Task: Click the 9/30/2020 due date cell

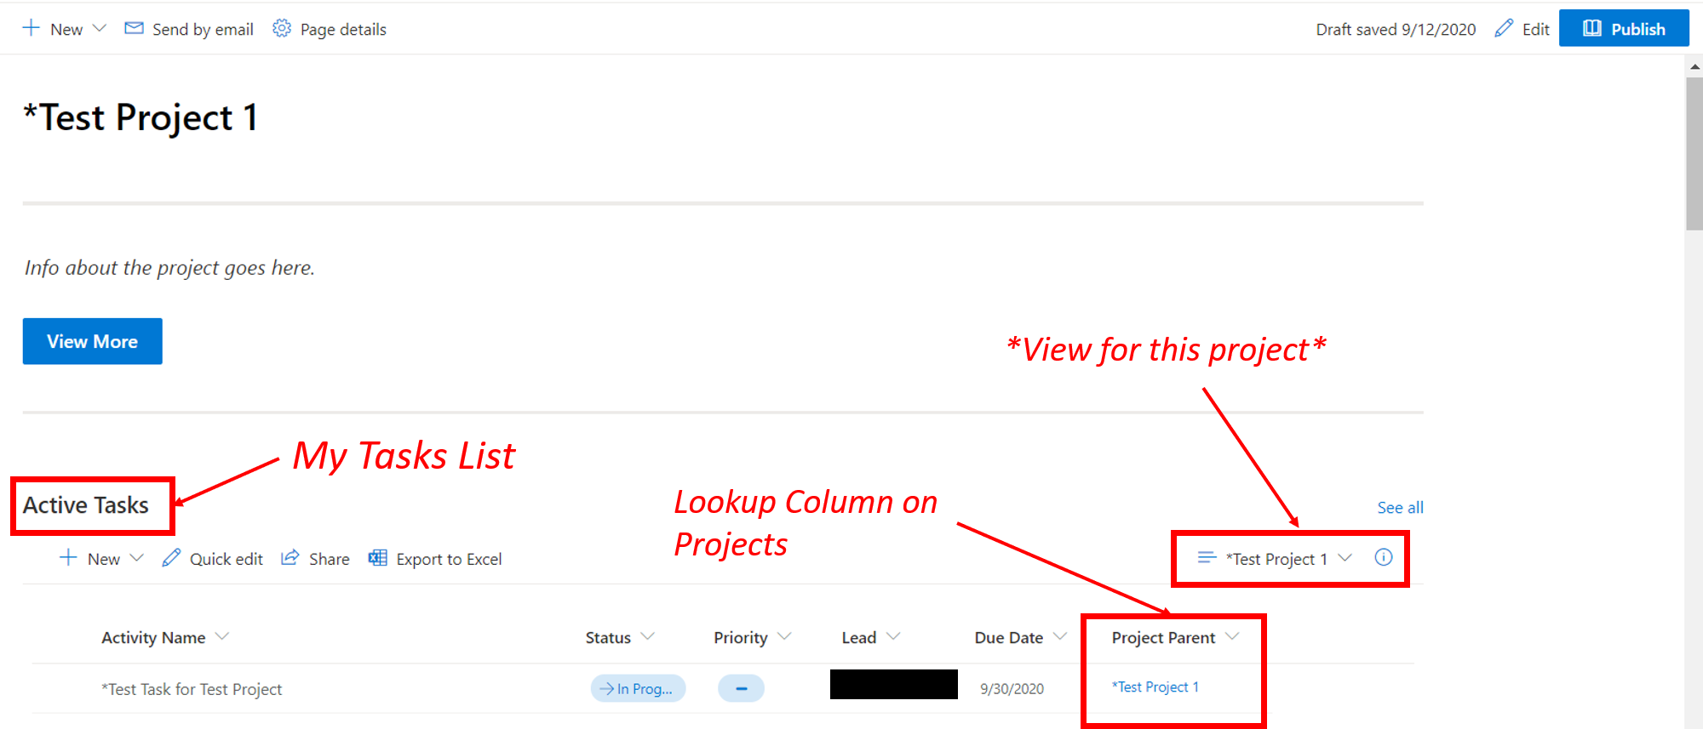Action: (x=1012, y=688)
